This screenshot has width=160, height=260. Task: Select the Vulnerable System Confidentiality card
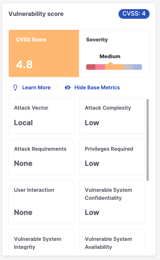tap(112, 202)
